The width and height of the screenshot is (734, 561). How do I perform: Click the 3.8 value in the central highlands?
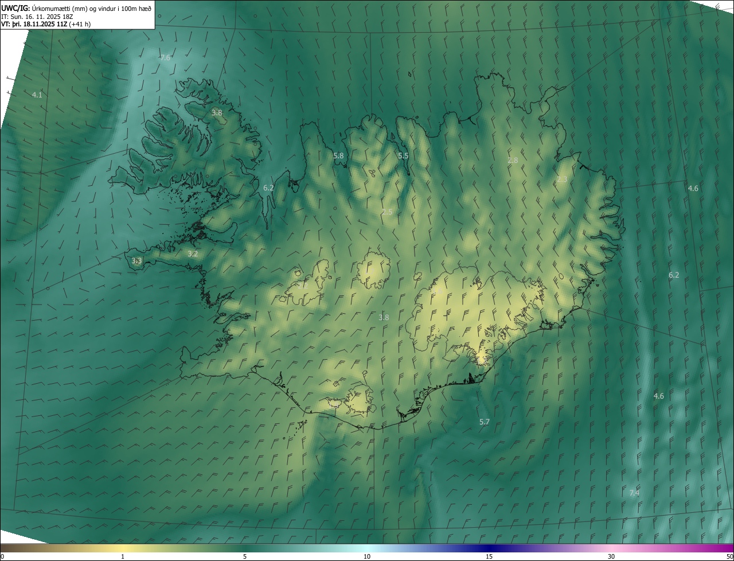[x=384, y=317]
